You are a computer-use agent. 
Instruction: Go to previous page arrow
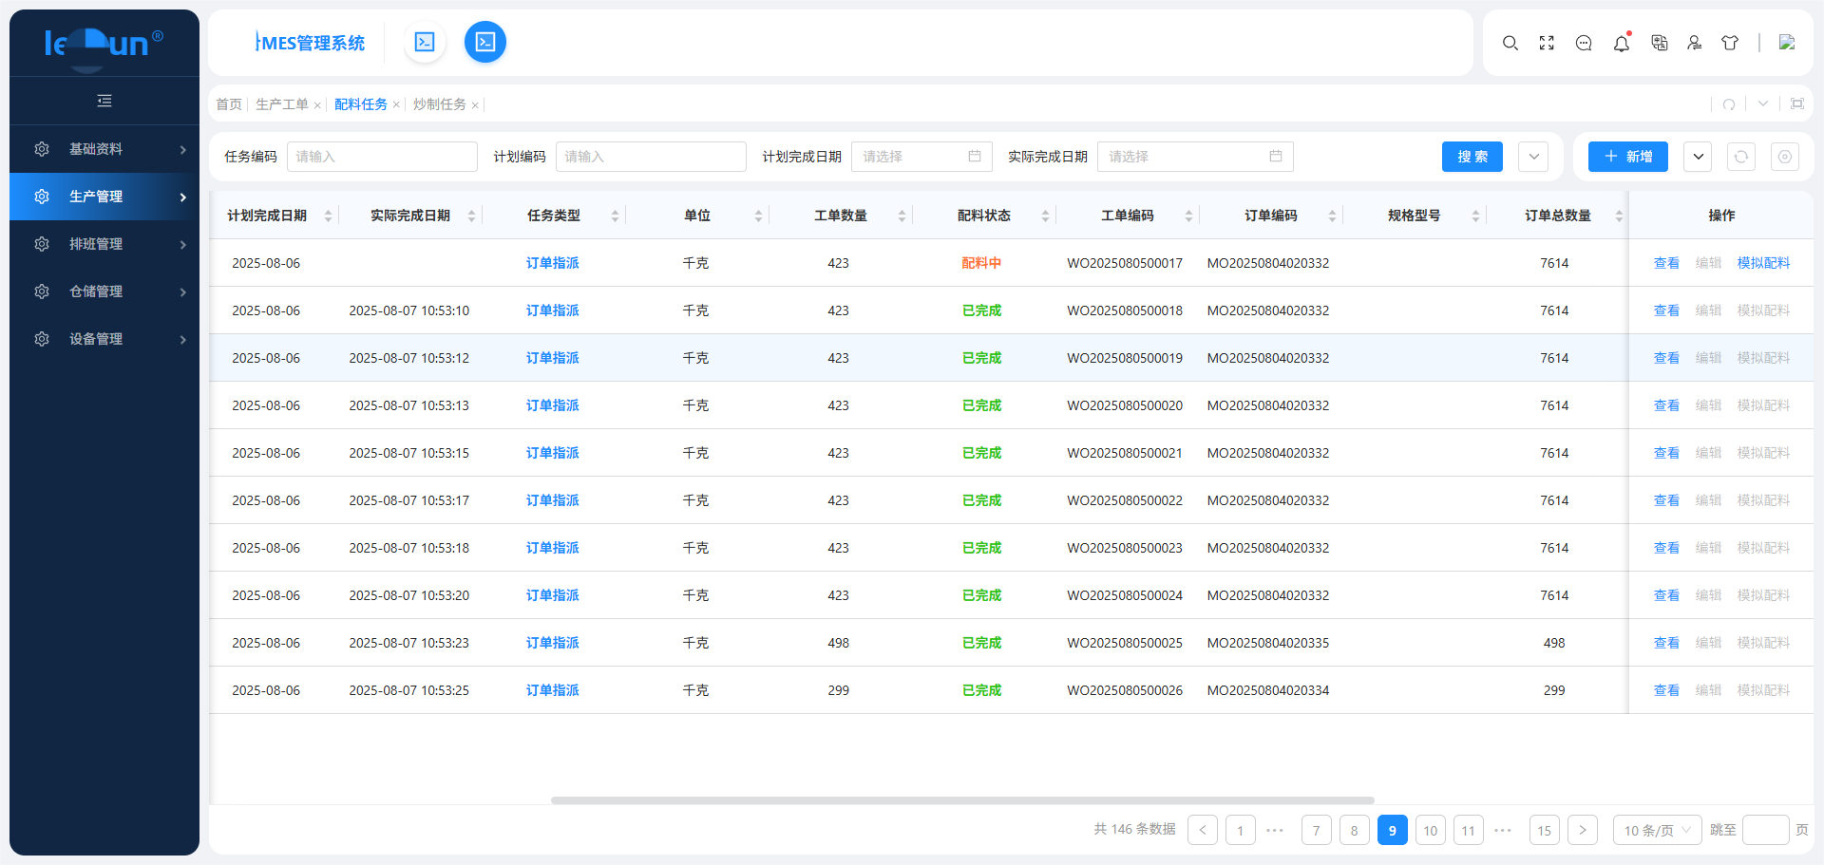tap(1203, 830)
